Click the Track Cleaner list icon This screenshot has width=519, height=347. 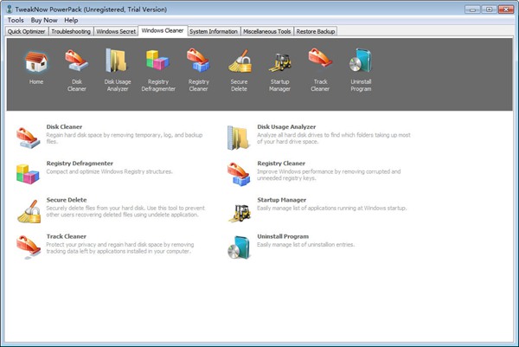(x=29, y=247)
